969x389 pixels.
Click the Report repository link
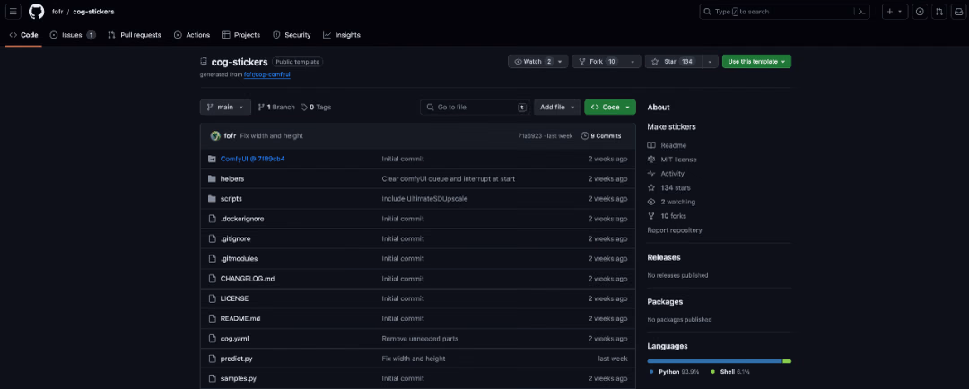tap(674, 230)
